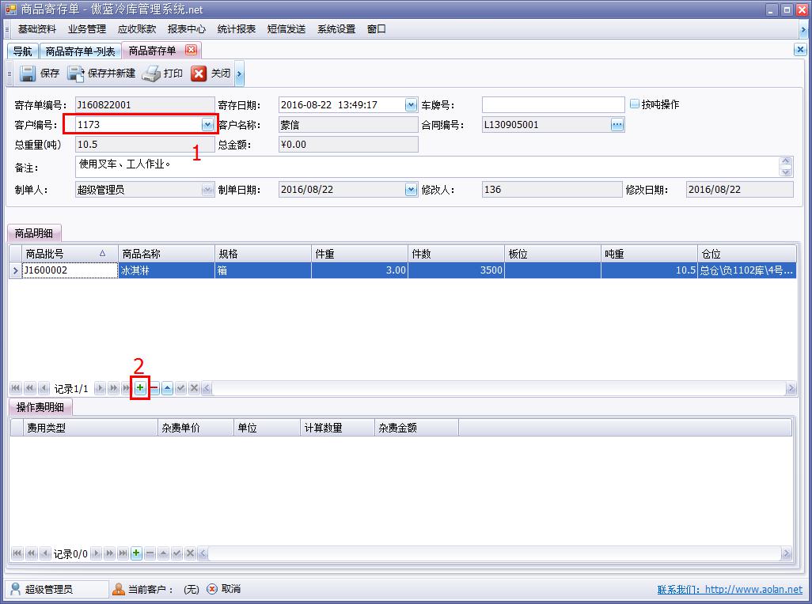The image size is (812, 604).
Task: Click the 保存 (Save) toolbar button
Action: pos(40,74)
